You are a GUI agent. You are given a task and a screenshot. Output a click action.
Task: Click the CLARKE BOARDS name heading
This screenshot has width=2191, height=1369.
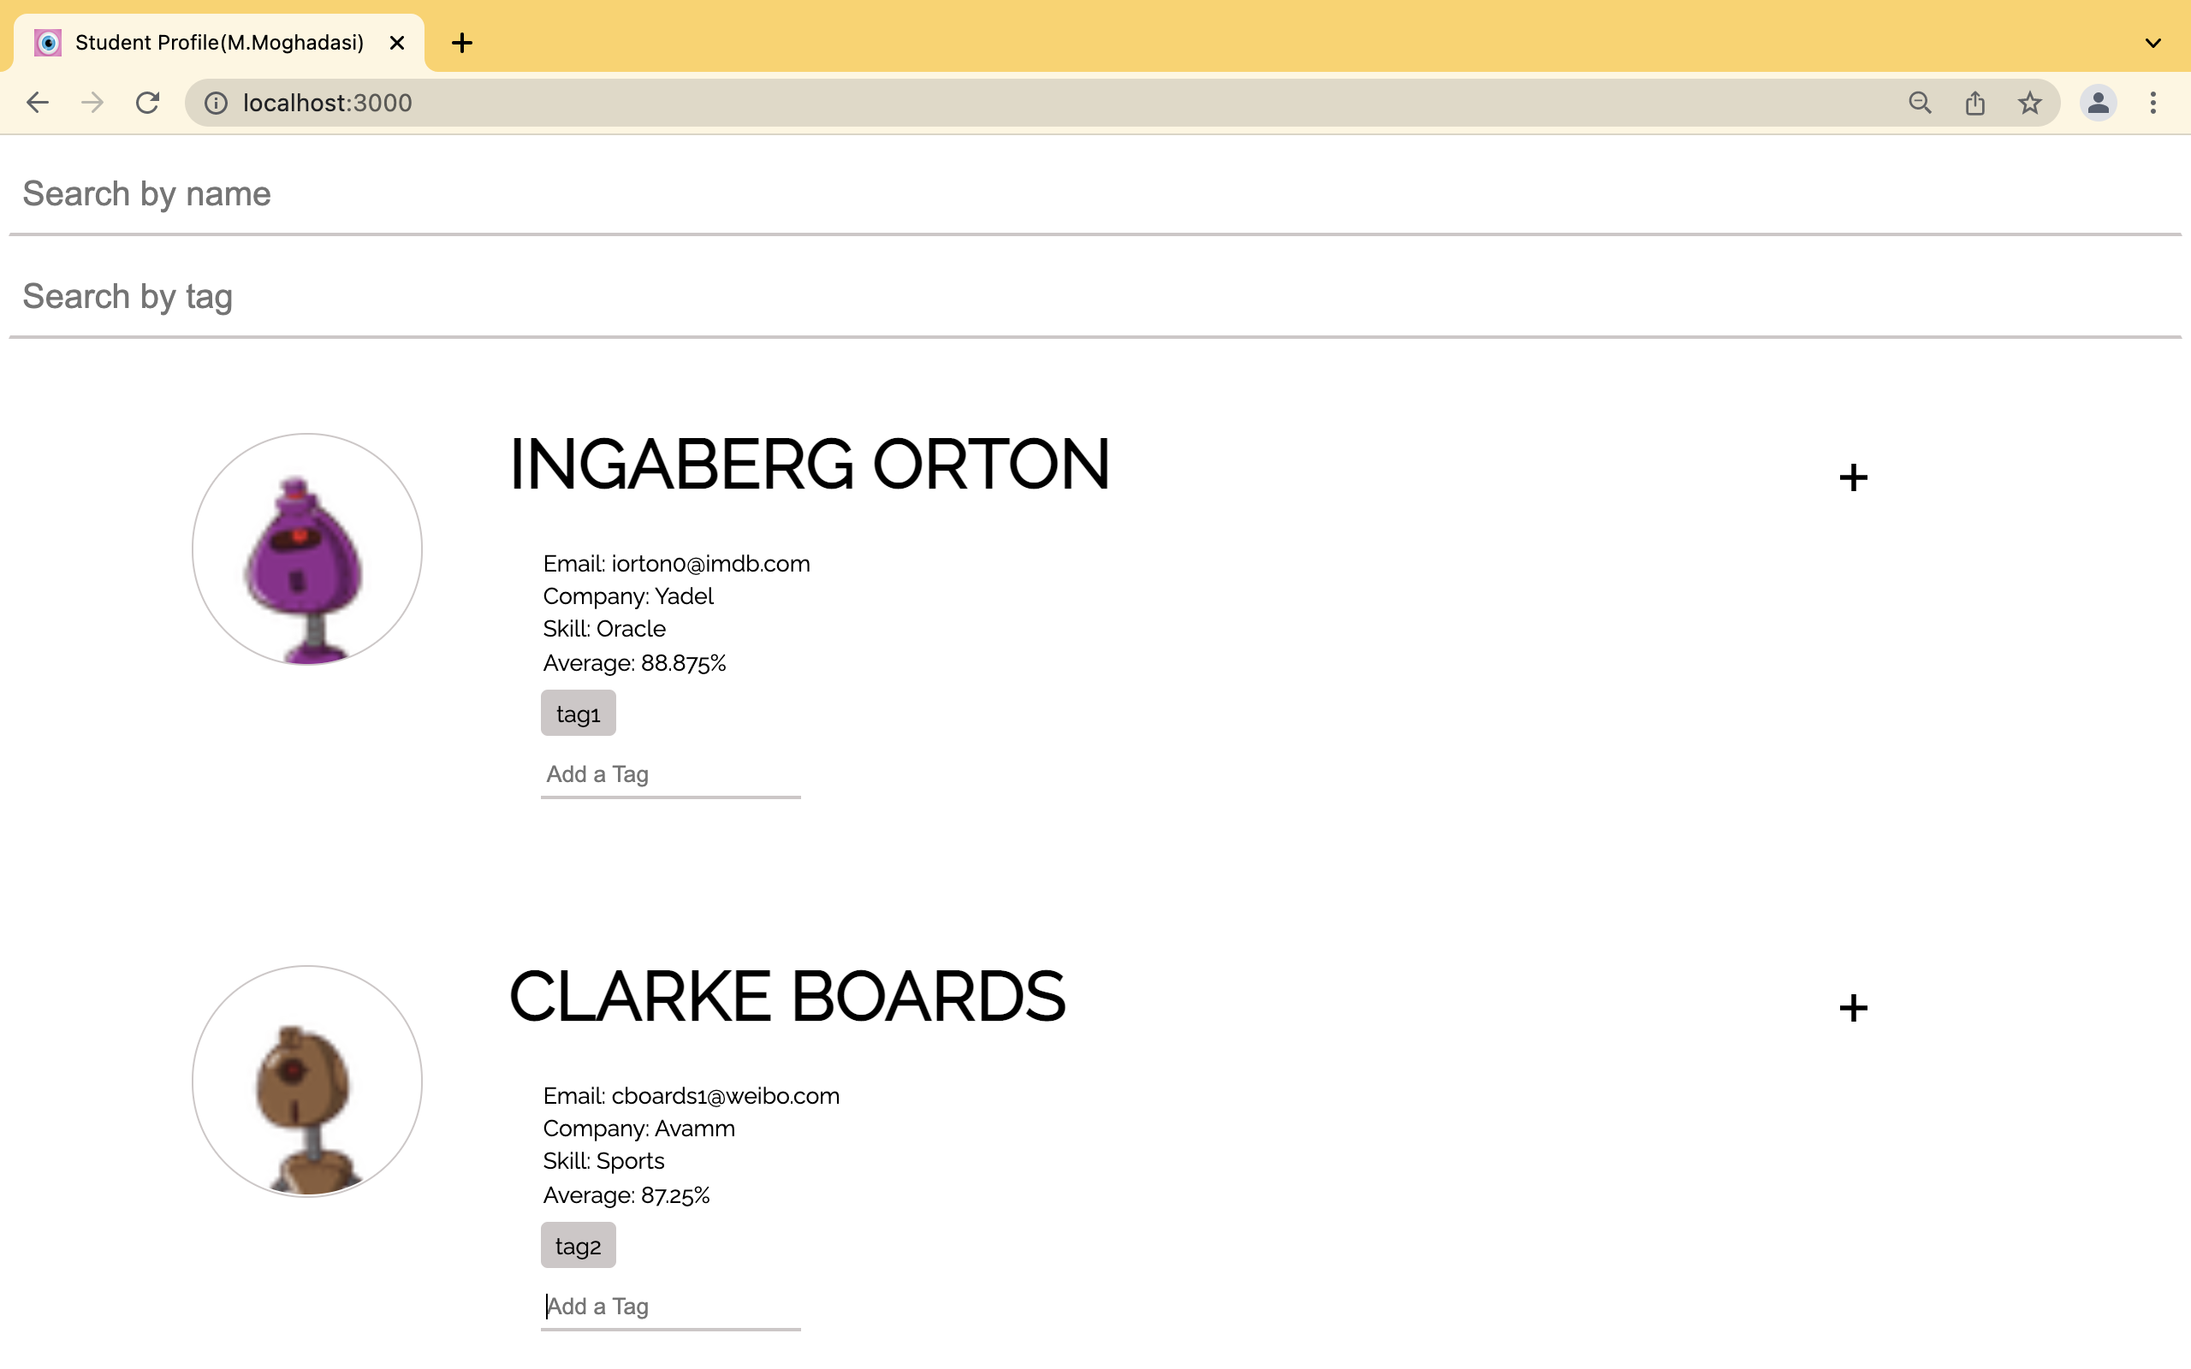point(787,997)
